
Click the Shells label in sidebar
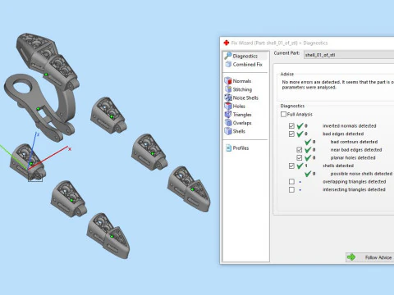(x=239, y=131)
